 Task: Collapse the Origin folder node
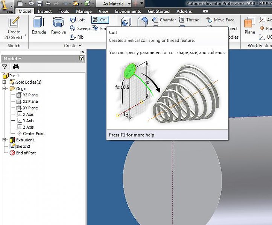(5, 88)
